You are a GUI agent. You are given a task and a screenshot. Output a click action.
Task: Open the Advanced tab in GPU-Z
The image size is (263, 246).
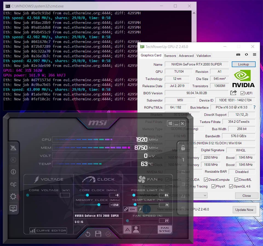(x=186, y=56)
